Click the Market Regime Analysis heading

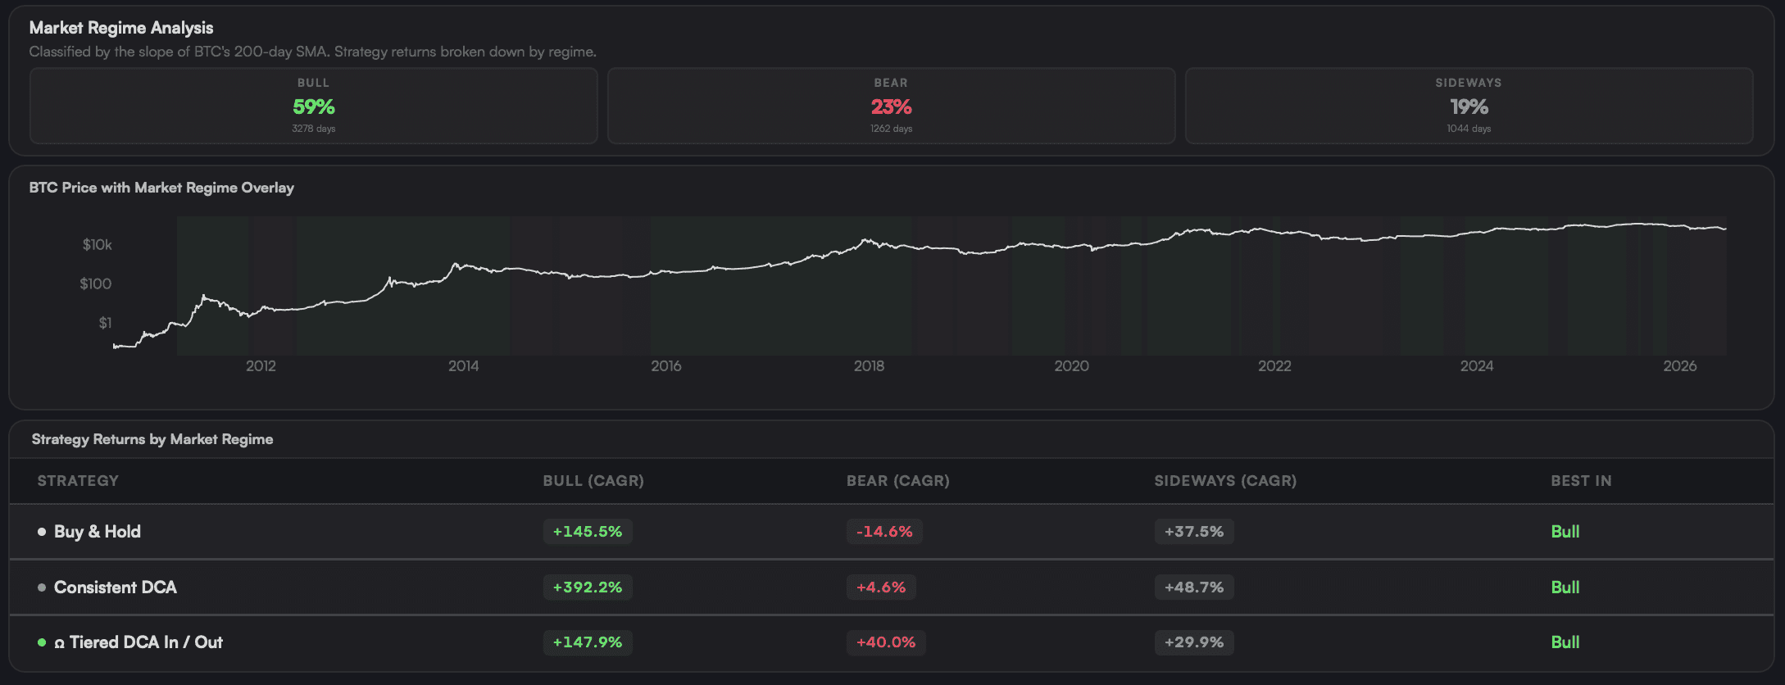pos(121,28)
